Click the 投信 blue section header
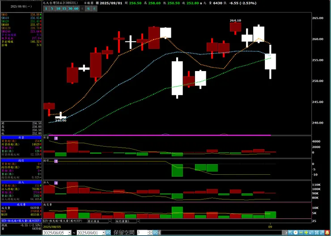Viewport: 331px width, 236px height. [x=21, y=160]
